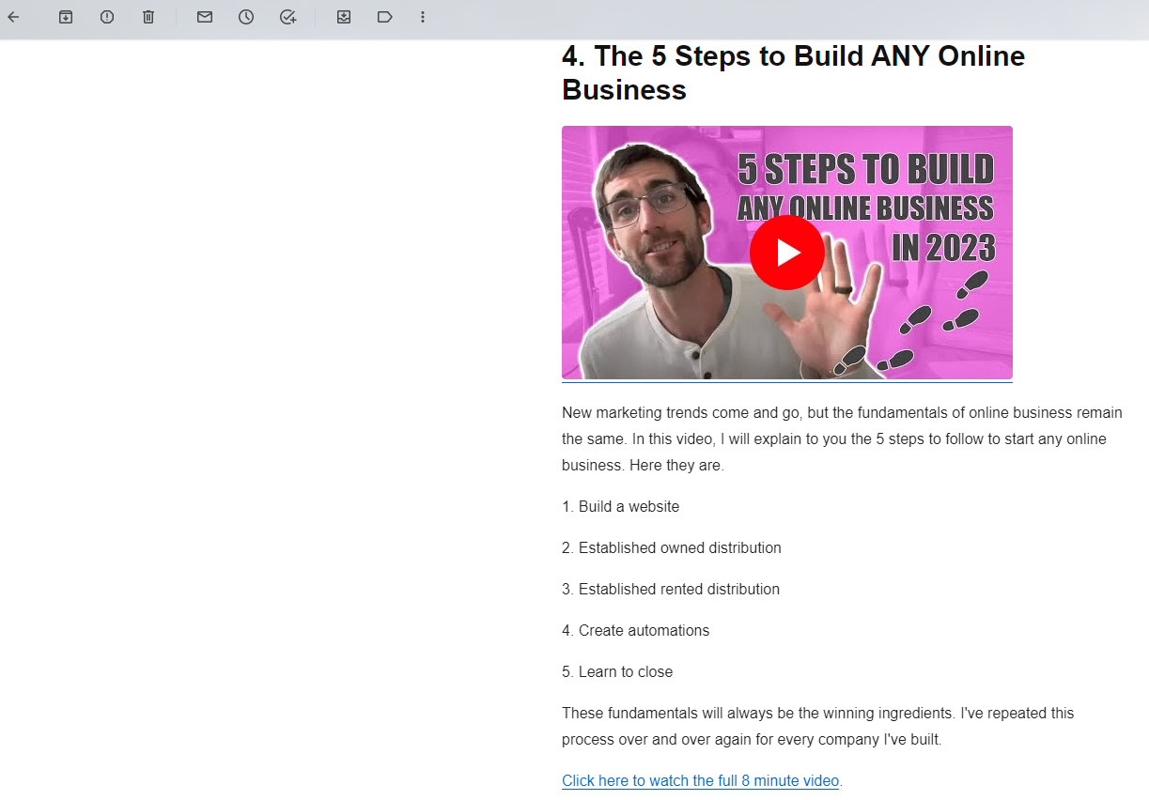This screenshot has width=1149, height=800.
Task: Archive this email
Action: pos(66,17)
